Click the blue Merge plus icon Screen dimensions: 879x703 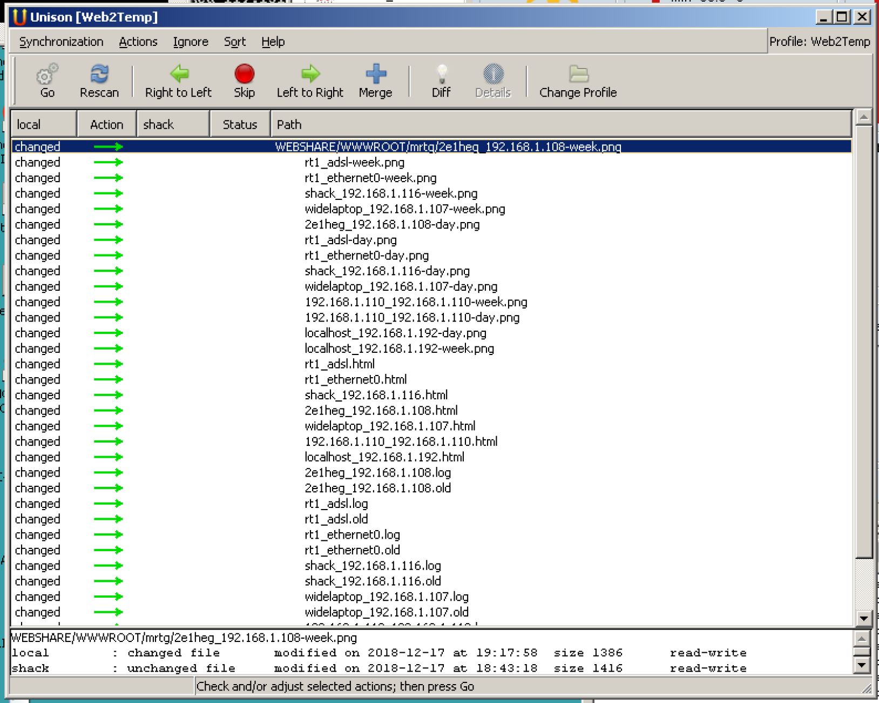[x=376, y=73]
